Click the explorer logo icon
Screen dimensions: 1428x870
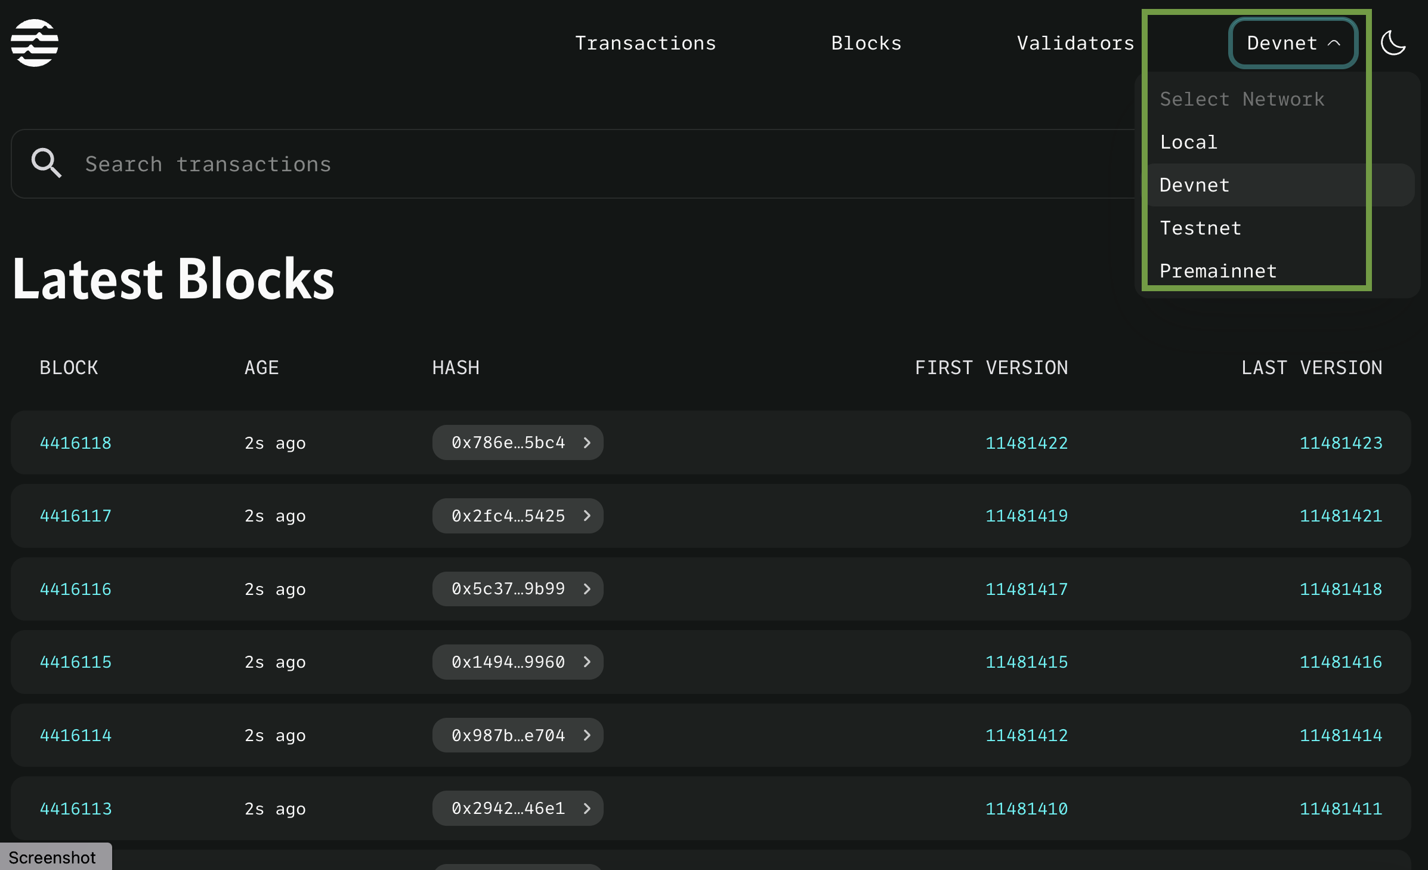click(x=34, y=42)
